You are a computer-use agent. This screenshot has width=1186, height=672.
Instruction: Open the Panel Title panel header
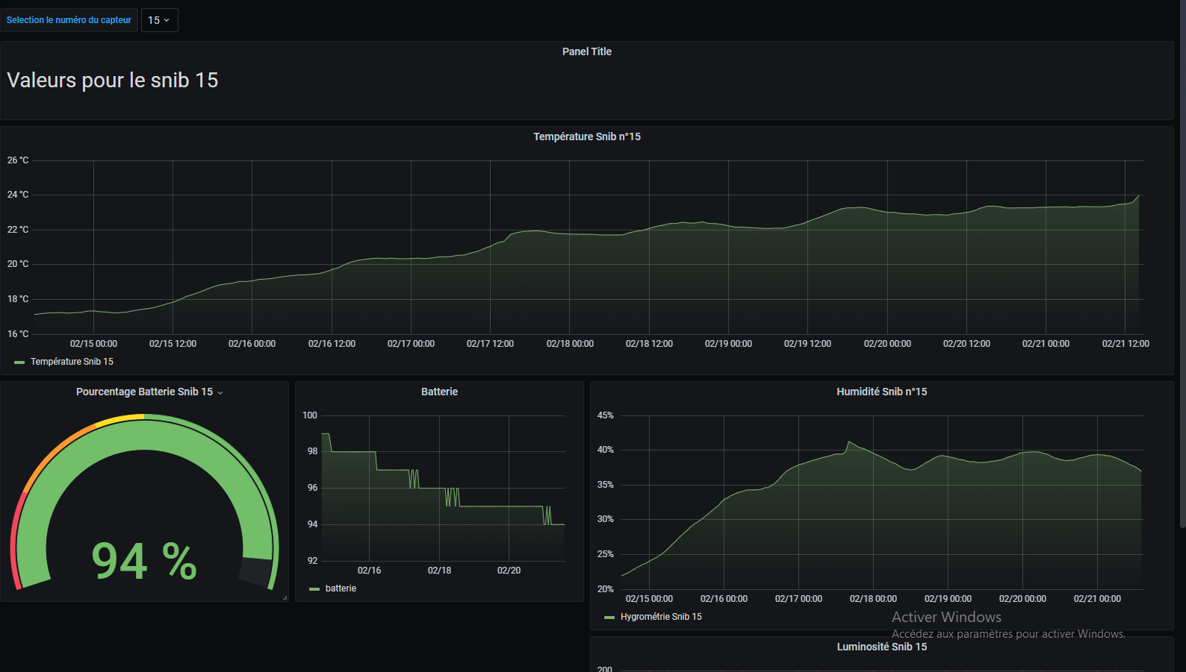(586, 51)
